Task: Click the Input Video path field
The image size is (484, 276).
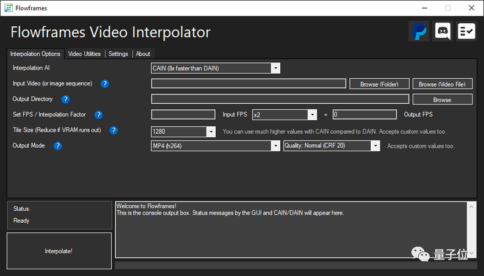Action: pyautogui.click(x=249, y=84)
